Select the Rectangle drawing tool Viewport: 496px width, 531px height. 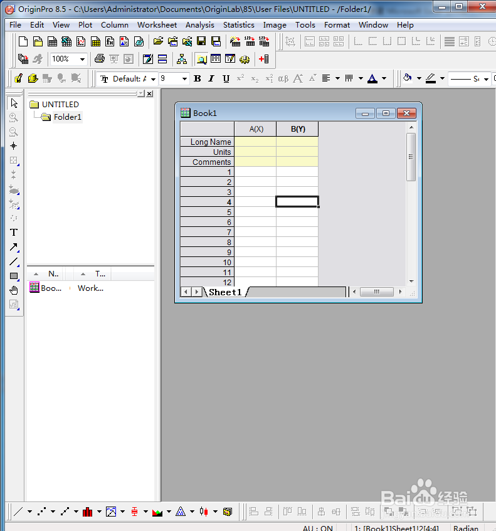click(14, 276)
